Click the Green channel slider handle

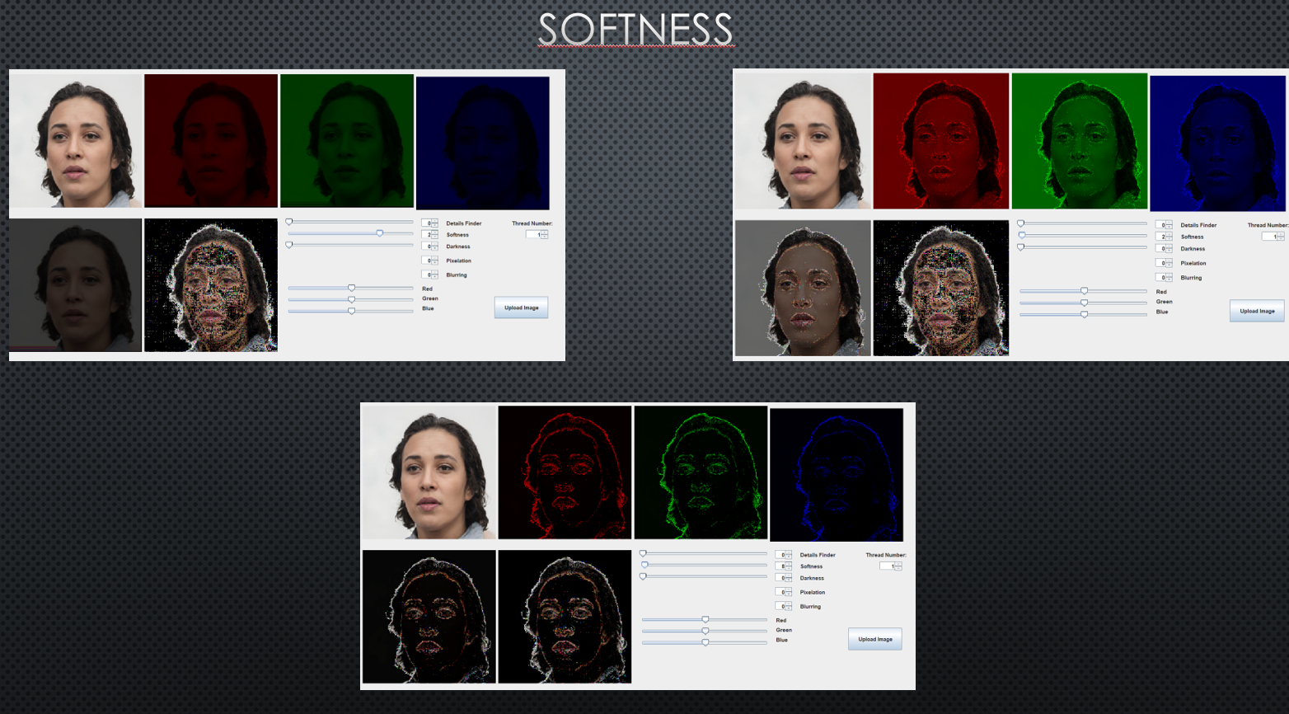coord(705,630)
